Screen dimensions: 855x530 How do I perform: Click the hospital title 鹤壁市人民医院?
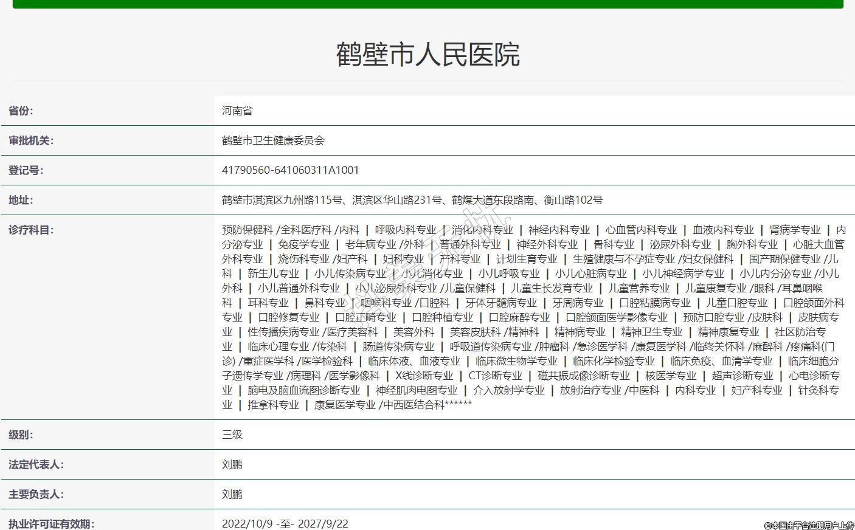point(427,54)
